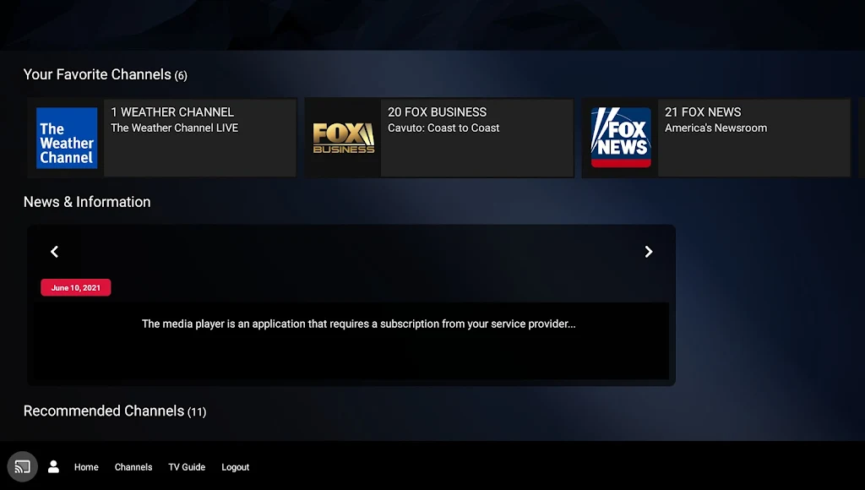
Task: Open the 21 FOX NEWS card
Action: [716, 138]
